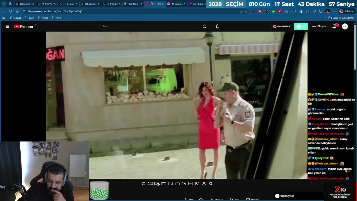This screenshot has width=357, height=201.
Task: Open the split screen browser icon
Action: pyautogui.click(x=294, y=11)
